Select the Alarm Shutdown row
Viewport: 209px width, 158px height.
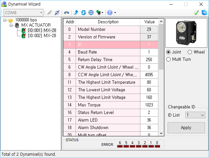point(111,128)
